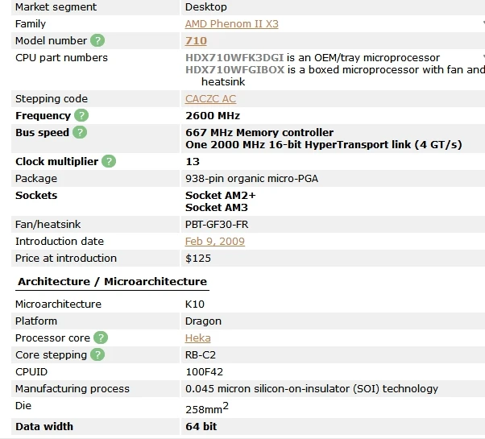This screenshot has width=485, height=439.
Task: Click the HyperTransport link bus speed line
Action: (x=324, y=145)
